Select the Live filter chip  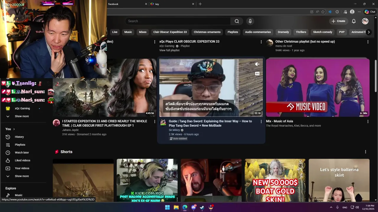[x=115, y=32]
